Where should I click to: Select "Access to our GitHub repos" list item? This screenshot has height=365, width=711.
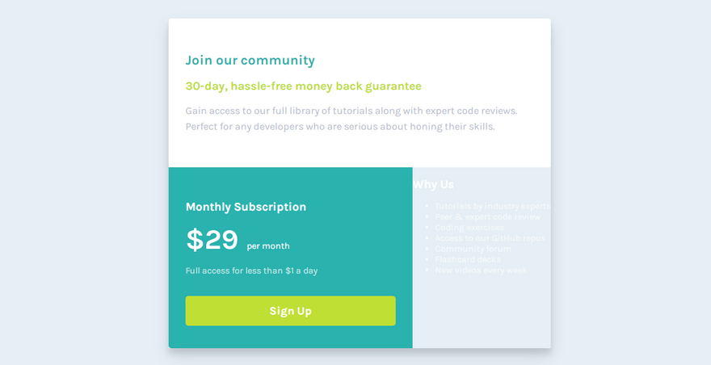pos(490,238)
